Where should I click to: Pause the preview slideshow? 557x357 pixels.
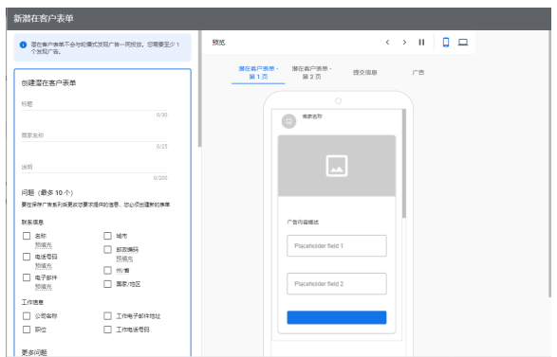(421, 43)
